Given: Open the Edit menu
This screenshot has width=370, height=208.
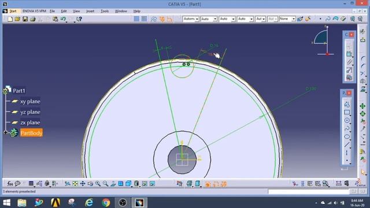Looking at the screenshot, I should [64, 11].
